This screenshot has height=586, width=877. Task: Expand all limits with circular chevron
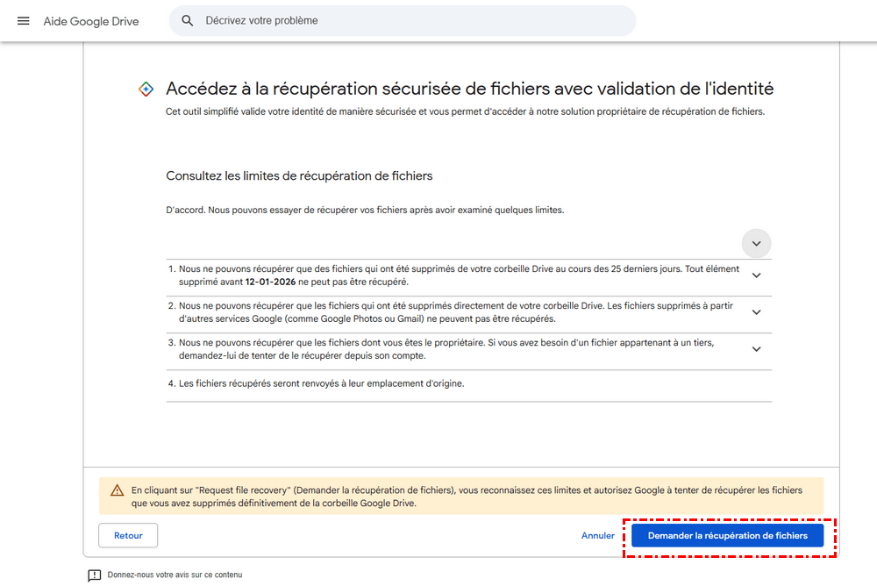tap(756, 243)
